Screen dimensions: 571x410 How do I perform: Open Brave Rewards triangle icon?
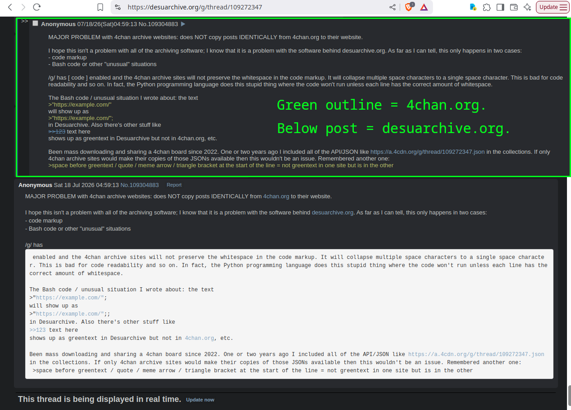tap(424, 7)
